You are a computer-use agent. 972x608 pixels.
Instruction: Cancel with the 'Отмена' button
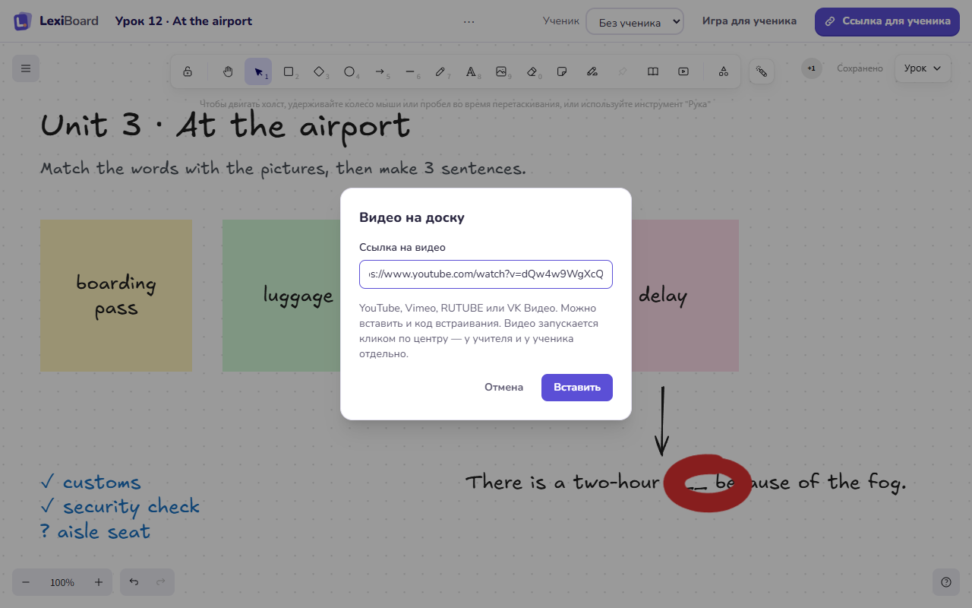click(504, 388)
